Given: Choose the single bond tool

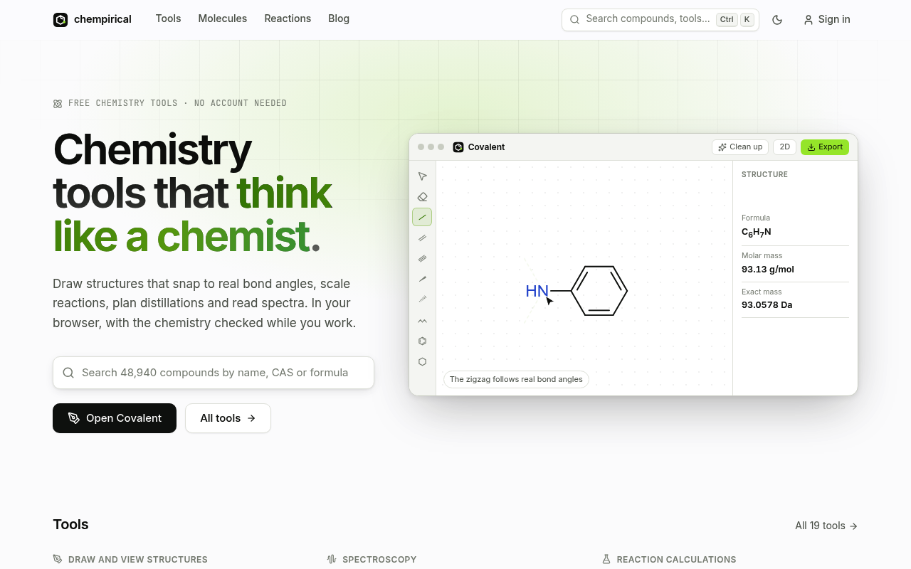Looking at the screenshot, I should point(422,218).
